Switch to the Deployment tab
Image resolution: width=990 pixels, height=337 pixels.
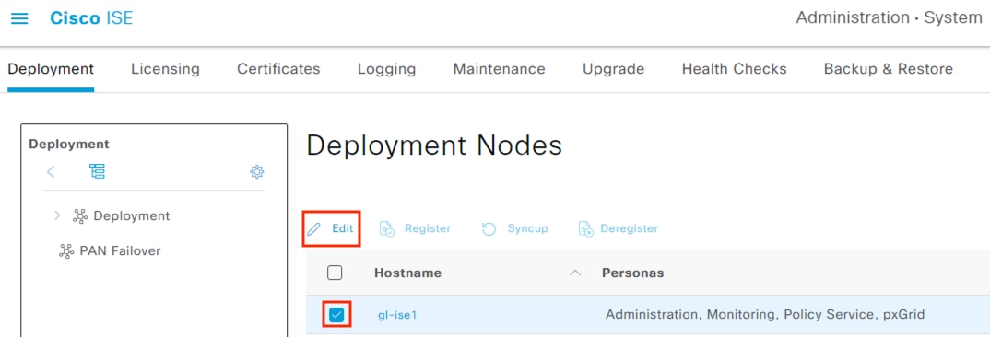pos(51,69)
